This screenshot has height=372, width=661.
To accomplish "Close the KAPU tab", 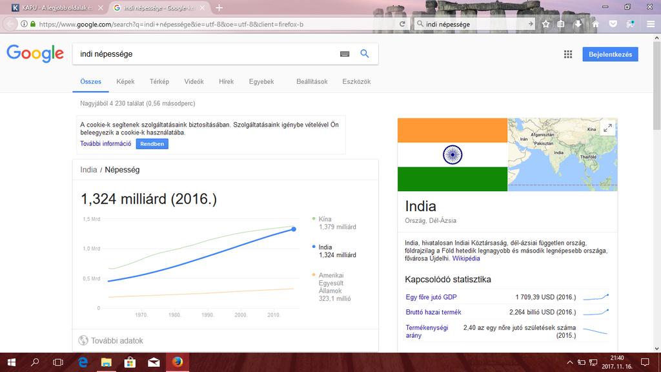I will pyautogui.click(x=100, y=8).
